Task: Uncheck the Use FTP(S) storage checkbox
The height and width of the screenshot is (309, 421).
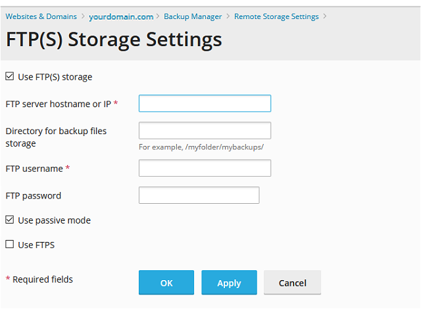Action: pyautogui.click(x=10, y=76)
